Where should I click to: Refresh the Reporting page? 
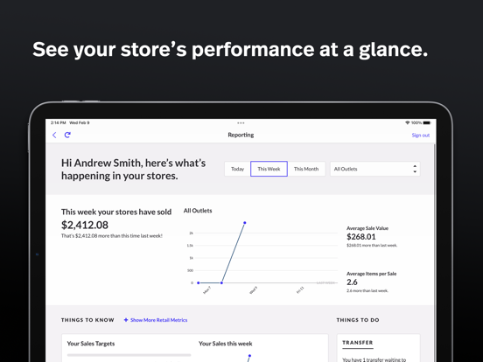(67, 135)
